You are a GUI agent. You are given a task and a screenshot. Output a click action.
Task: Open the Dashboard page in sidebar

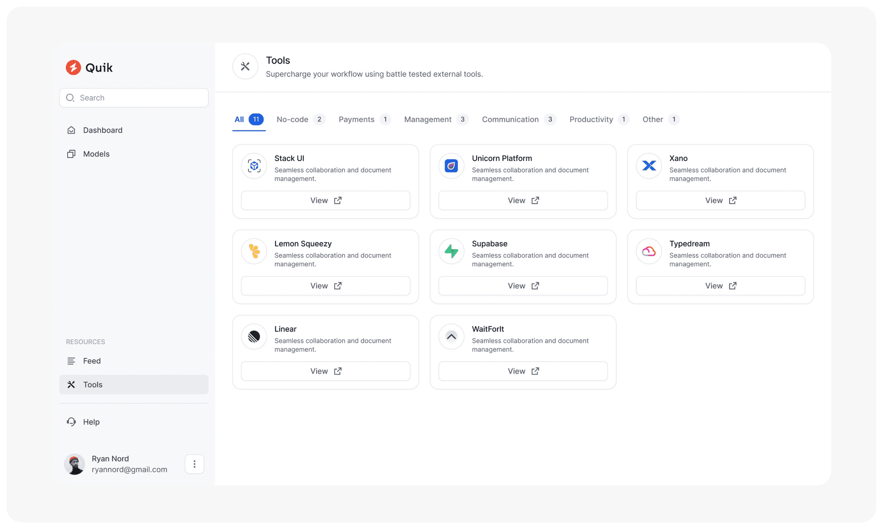click(x=102, y=130)
